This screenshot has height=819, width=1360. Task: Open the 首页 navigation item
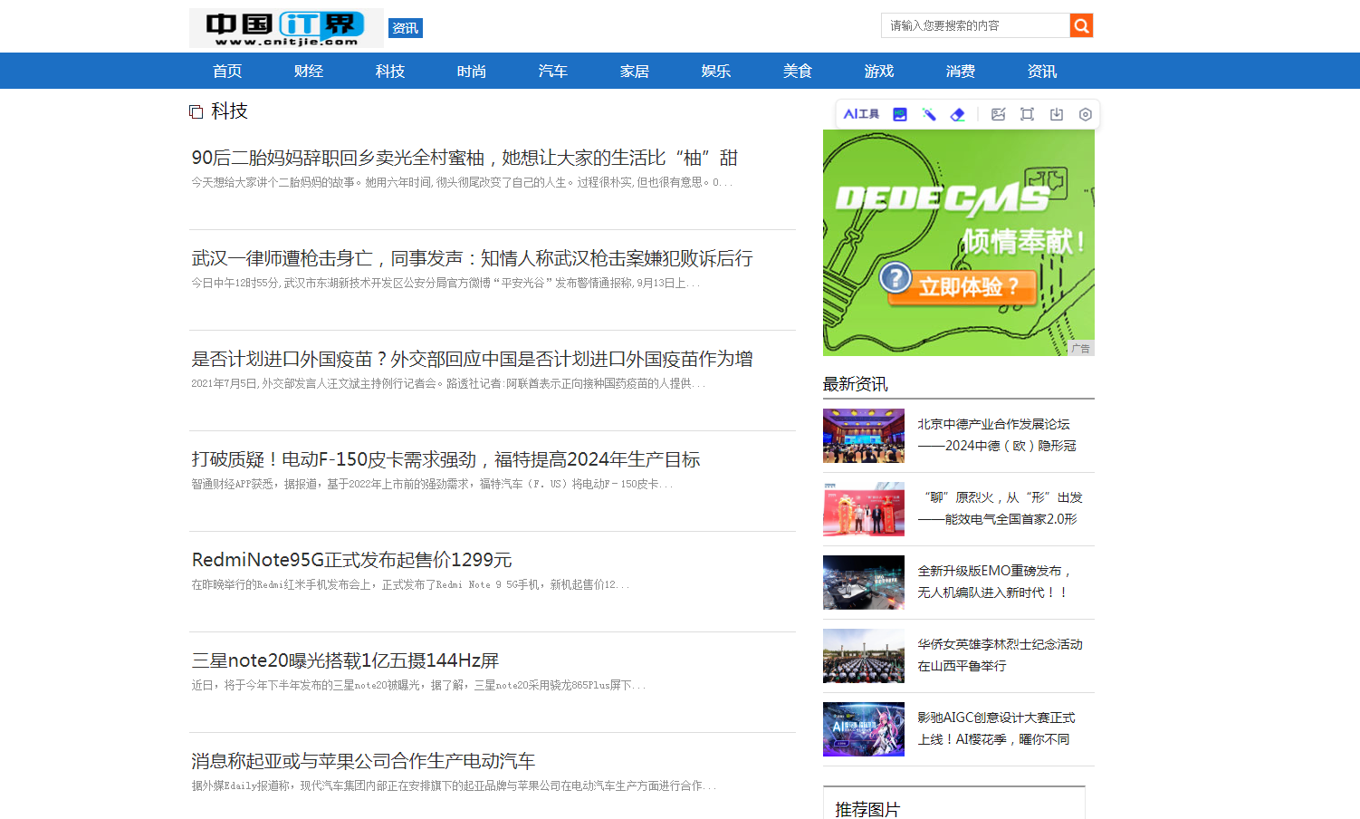[227, 71]
